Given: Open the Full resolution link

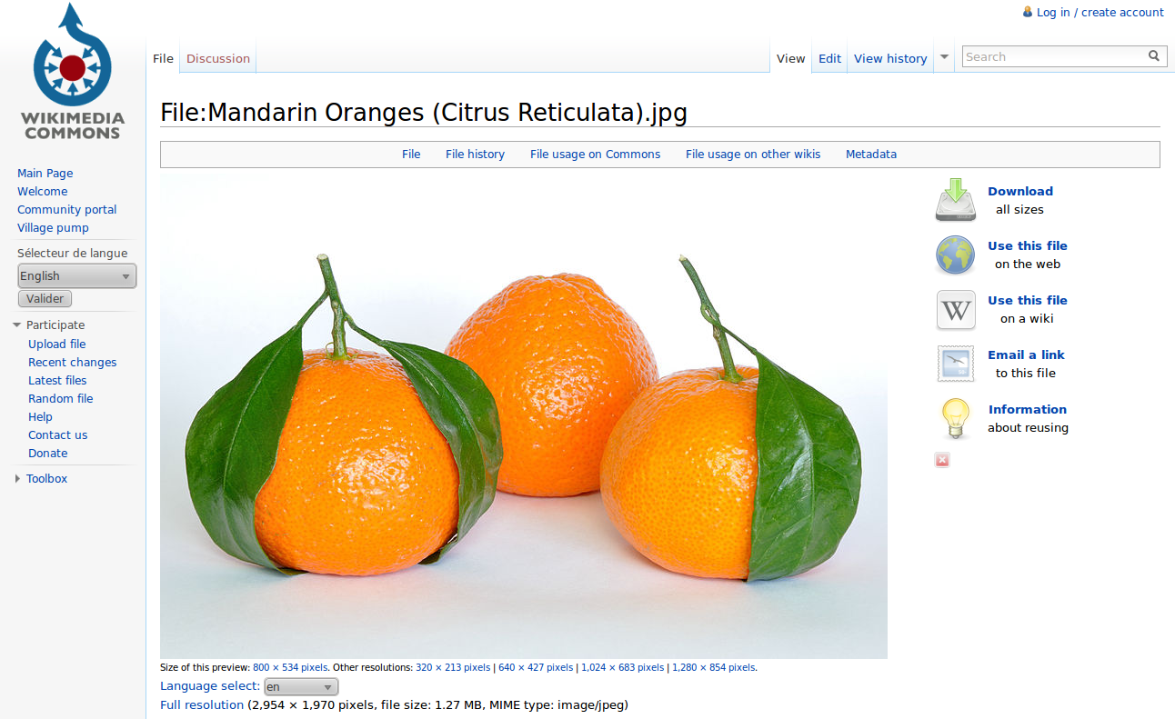Looking at the screenshot, I should point(202,705).
